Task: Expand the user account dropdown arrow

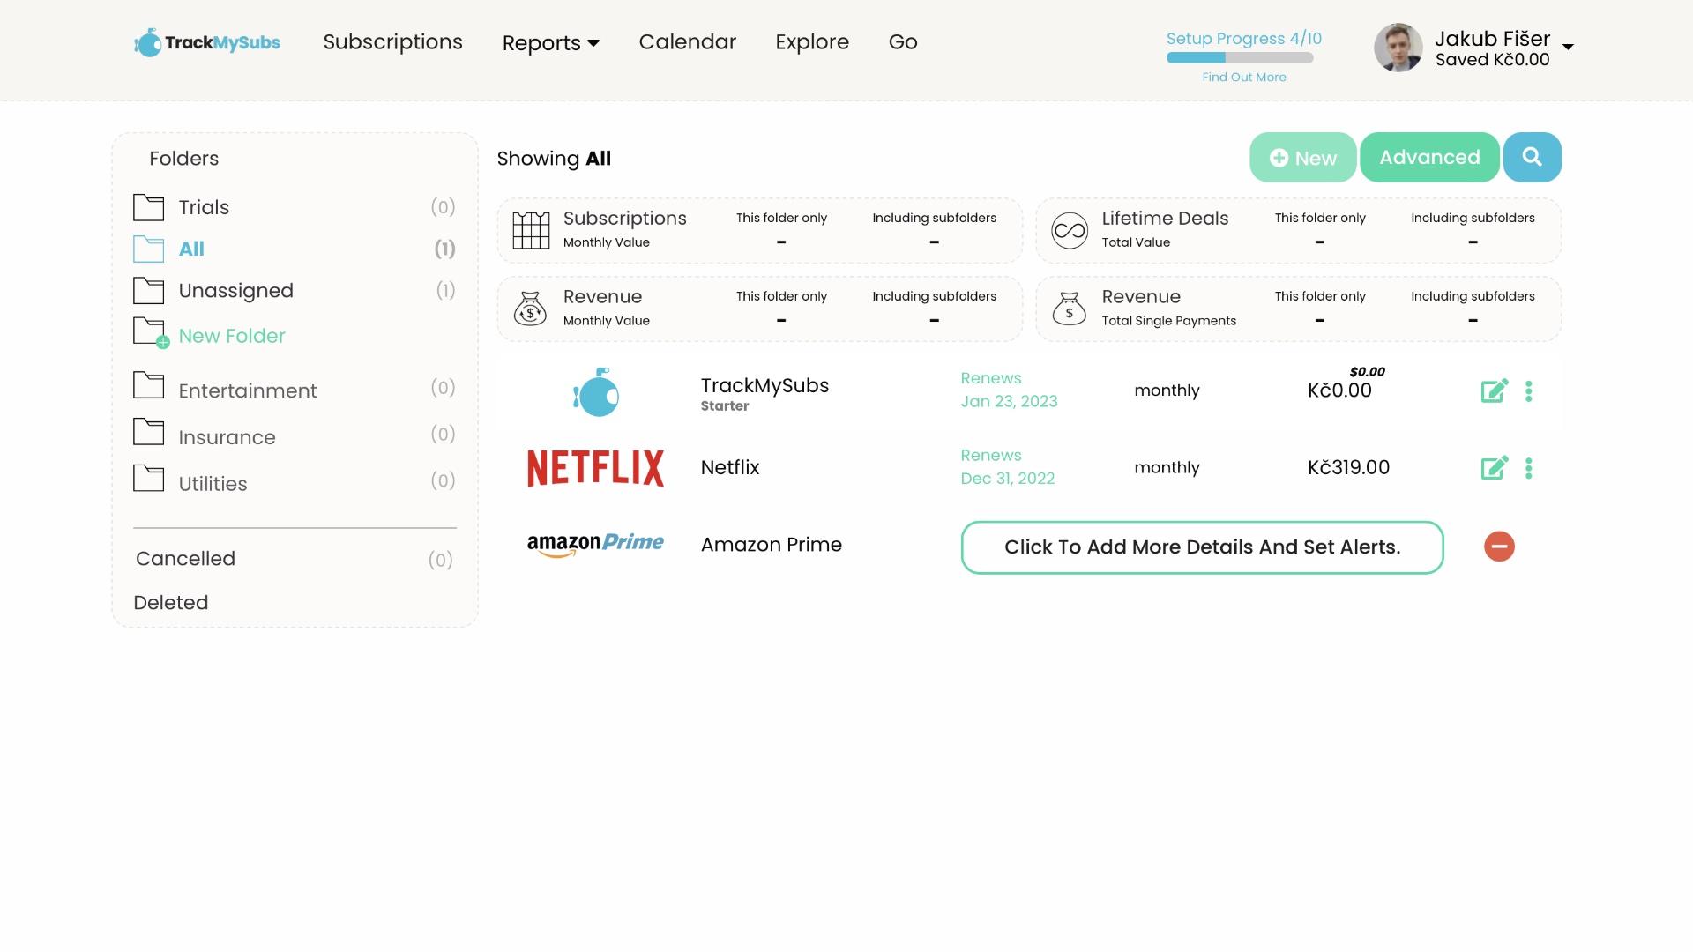Action: [x=1569, y=47]
